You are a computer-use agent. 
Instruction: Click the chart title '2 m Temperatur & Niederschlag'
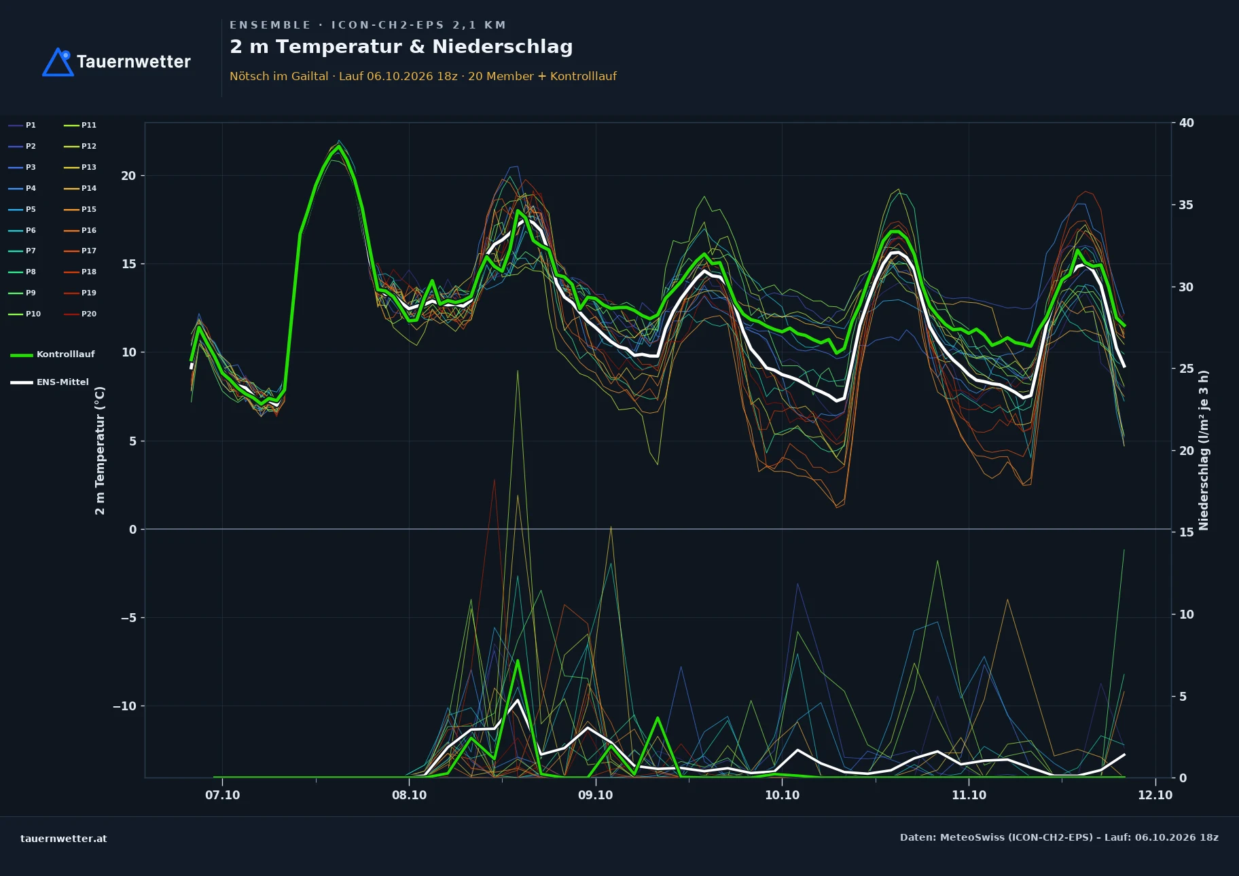(x=401, y=47)
